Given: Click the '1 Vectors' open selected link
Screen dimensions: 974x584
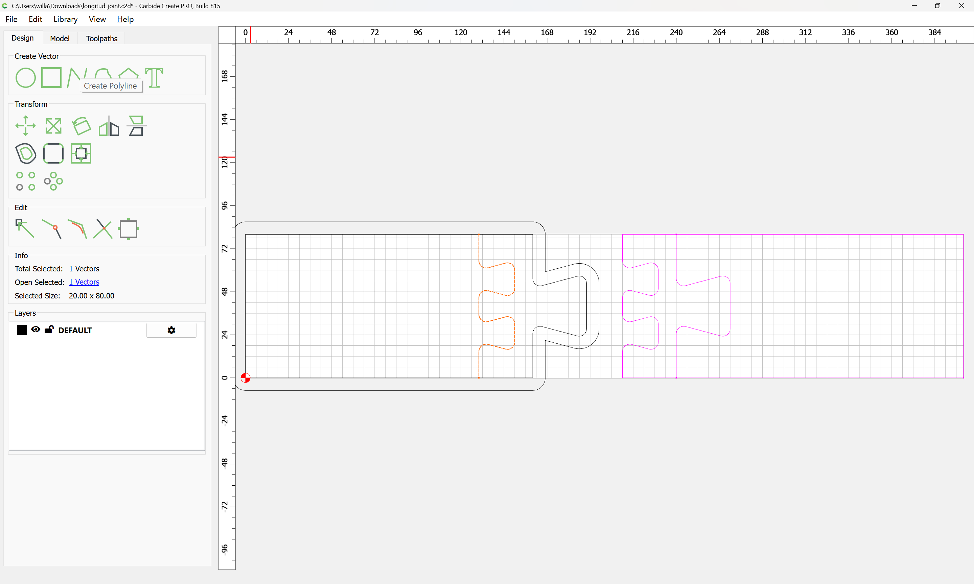Looking at the screenshot, I should click(84, 282).
